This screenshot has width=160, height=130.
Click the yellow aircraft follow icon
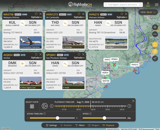click(x=155, y=51)
